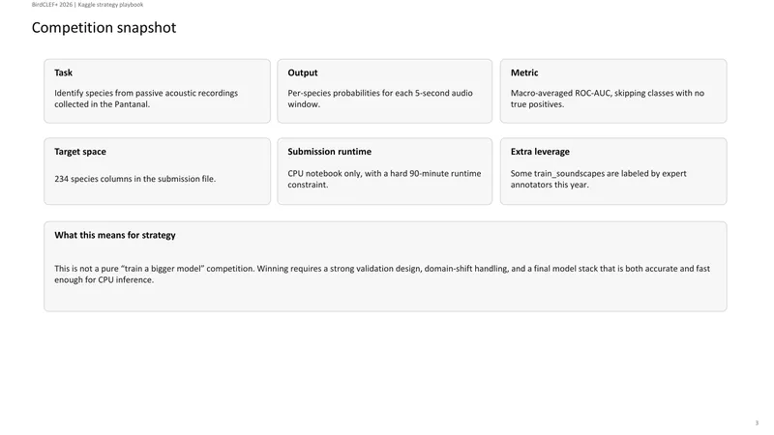Select the What this means for strategy heading
This screenshot has width=774, height=435.
(115, 235)
